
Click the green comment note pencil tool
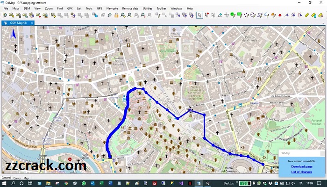(x=240, y=15)
